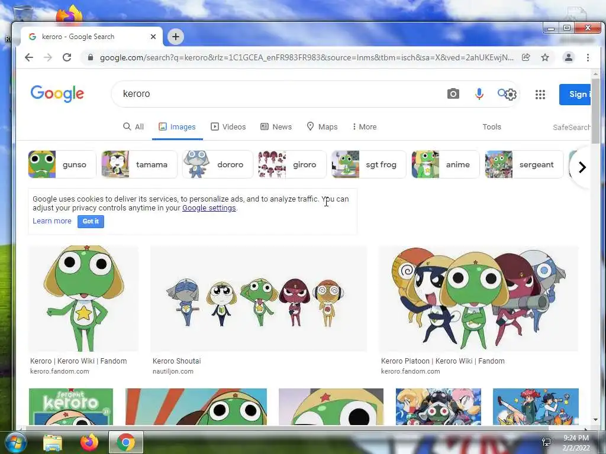Image resolution: width=606 pixels, height=454 pixels.
Task: Open the Maps tab
Action: [x=322, y=127]
